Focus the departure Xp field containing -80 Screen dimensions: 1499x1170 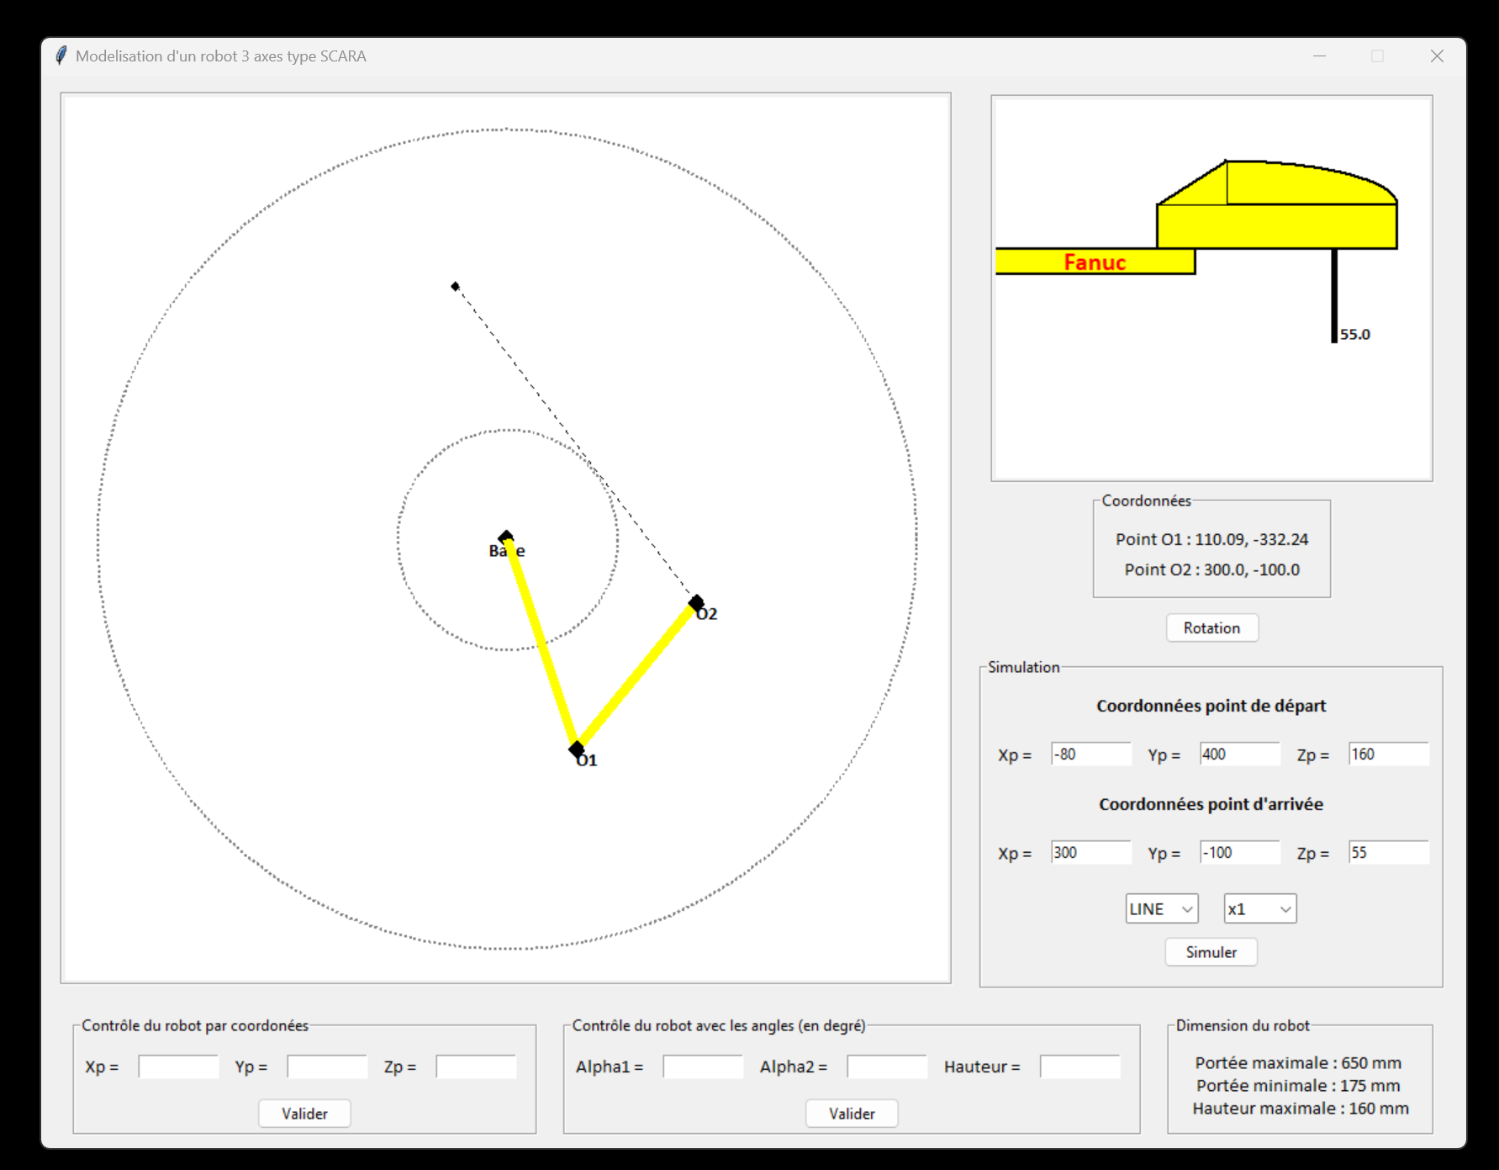[1090, 754]
